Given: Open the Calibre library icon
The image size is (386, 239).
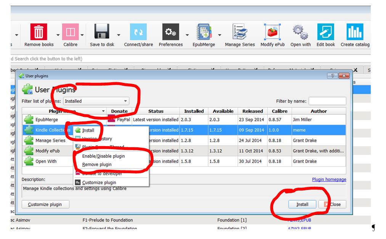Looking at the screenshot, I should coord(71,32).
